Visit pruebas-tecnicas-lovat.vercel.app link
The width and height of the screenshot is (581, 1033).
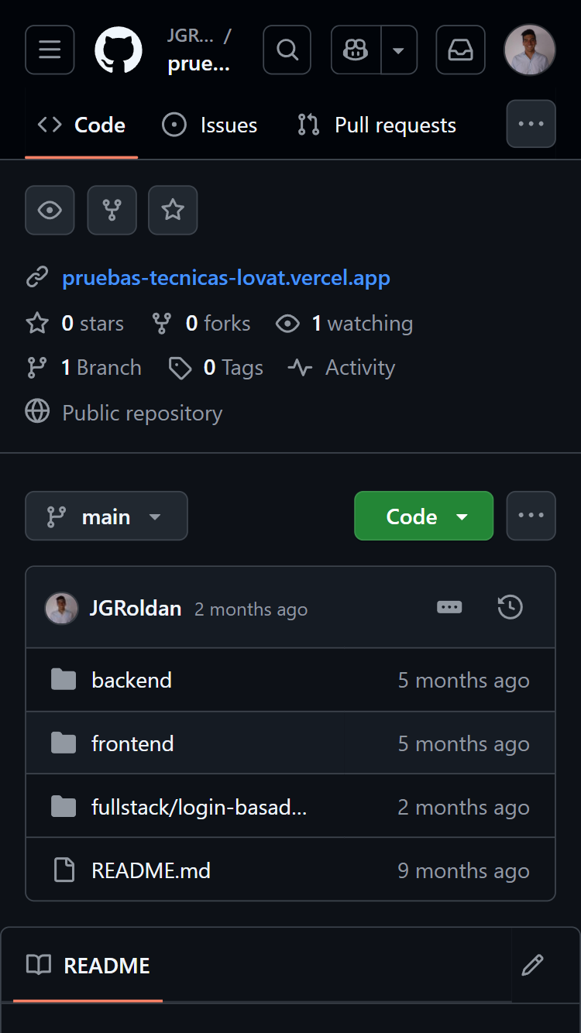(x=225, y=279)
